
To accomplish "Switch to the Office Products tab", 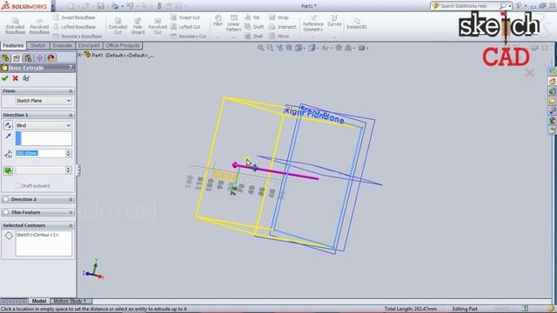I will pos(123,45).
